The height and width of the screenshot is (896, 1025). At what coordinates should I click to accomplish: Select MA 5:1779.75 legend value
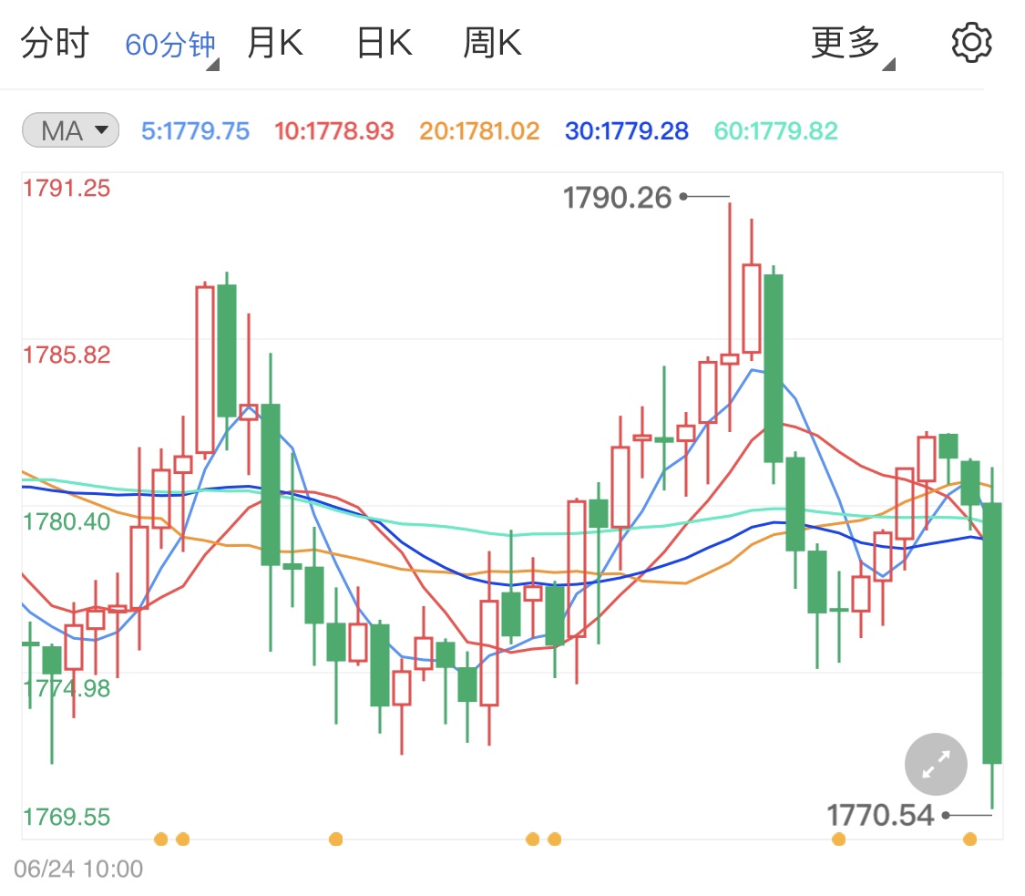pyautogui.click(x=196, y=131)
